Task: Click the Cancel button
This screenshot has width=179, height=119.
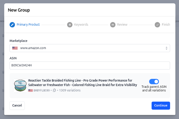Action: coord(17,106)
